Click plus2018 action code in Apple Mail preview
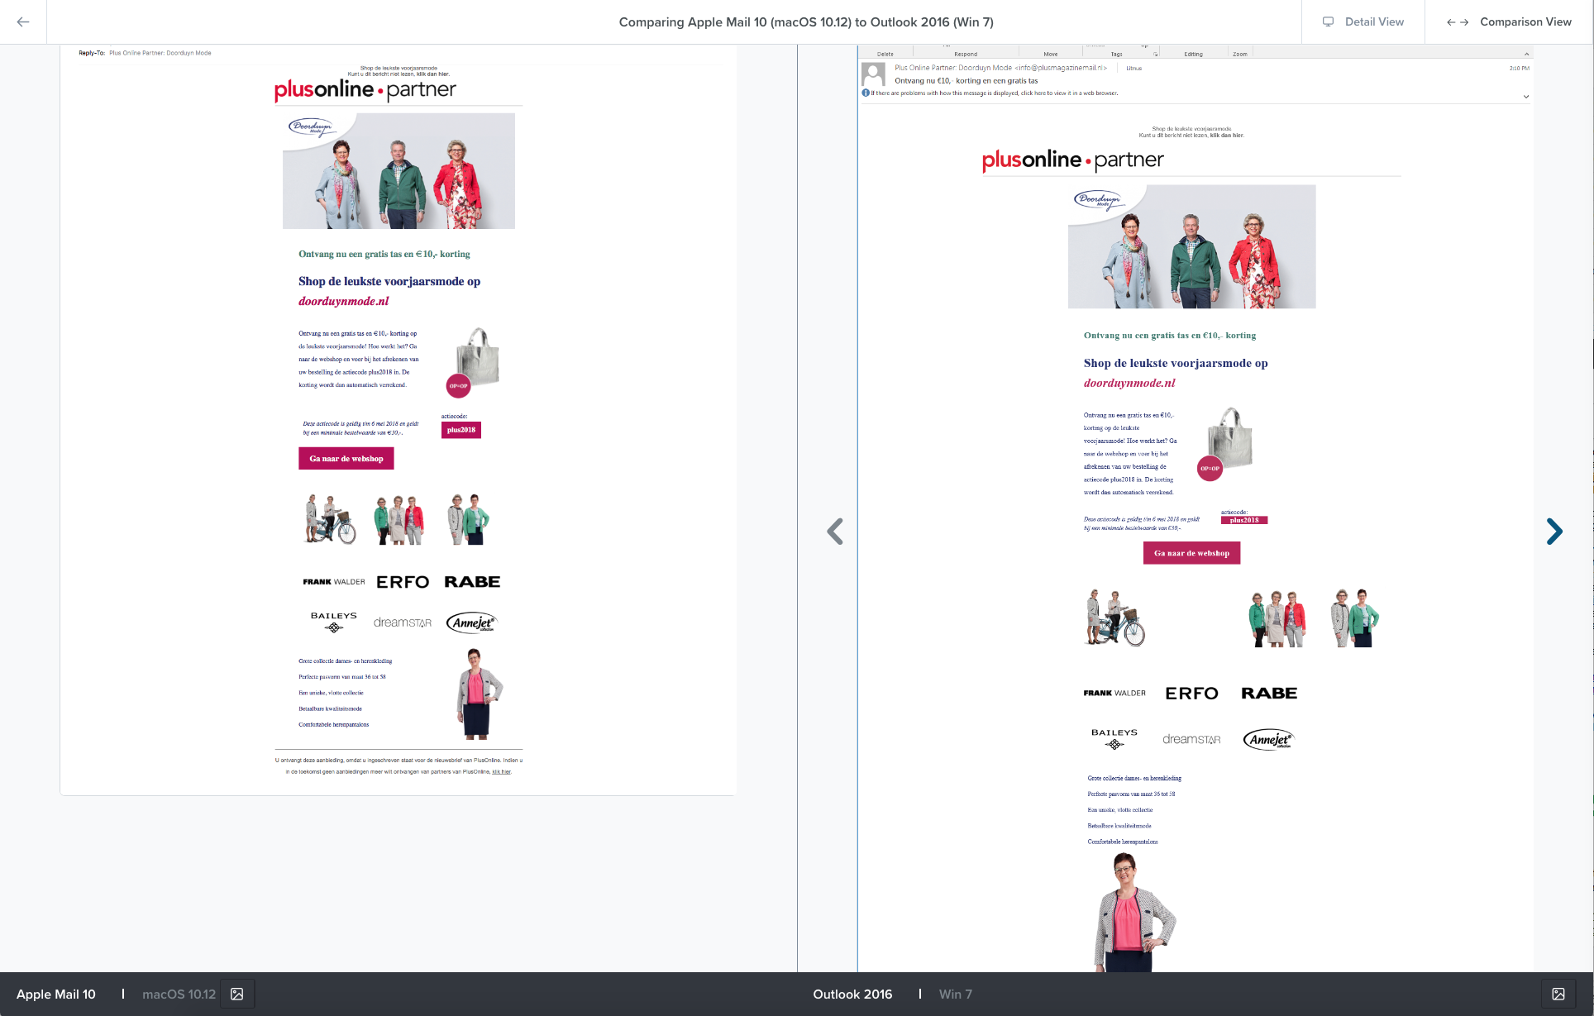Image resolution: width=1594 pixels, height=1016 pixels. (461, 430)
